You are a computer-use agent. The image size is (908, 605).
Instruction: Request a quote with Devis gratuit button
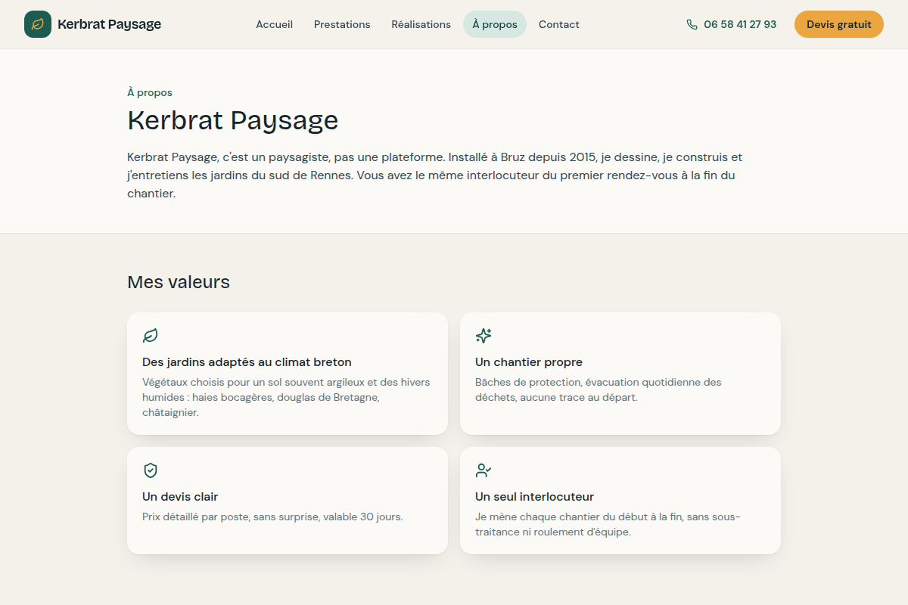pyautogui.click(x=839, y=24)
